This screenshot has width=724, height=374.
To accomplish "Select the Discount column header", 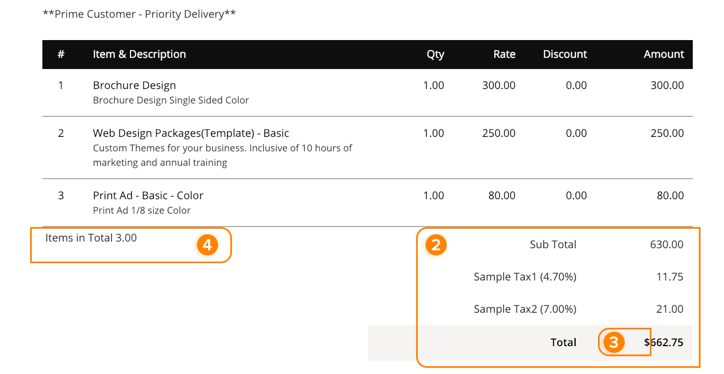I will (565, 55).
